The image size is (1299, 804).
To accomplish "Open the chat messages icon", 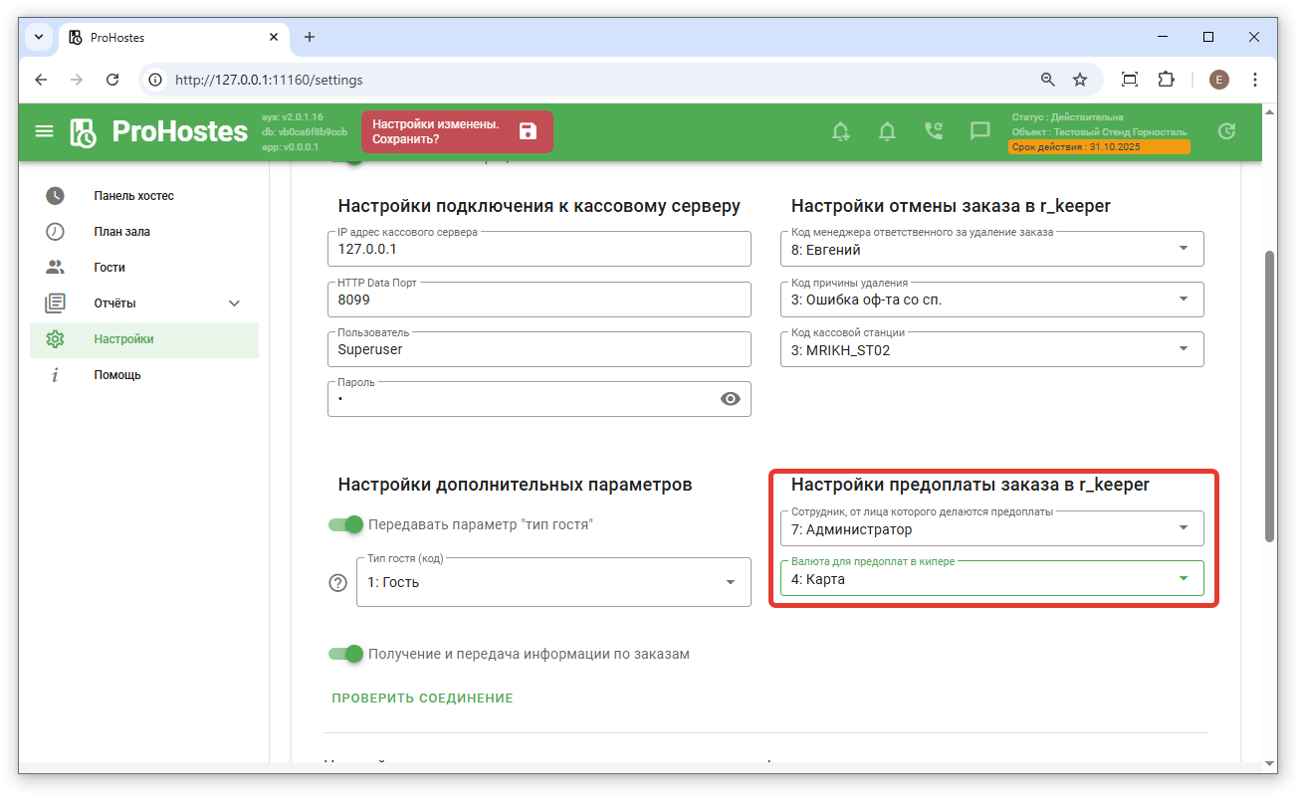I will tap(979, 131).
